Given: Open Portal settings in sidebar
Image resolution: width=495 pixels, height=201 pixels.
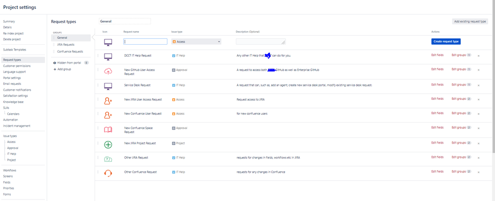Looking at the screenshot, I should tap(12, 77).
